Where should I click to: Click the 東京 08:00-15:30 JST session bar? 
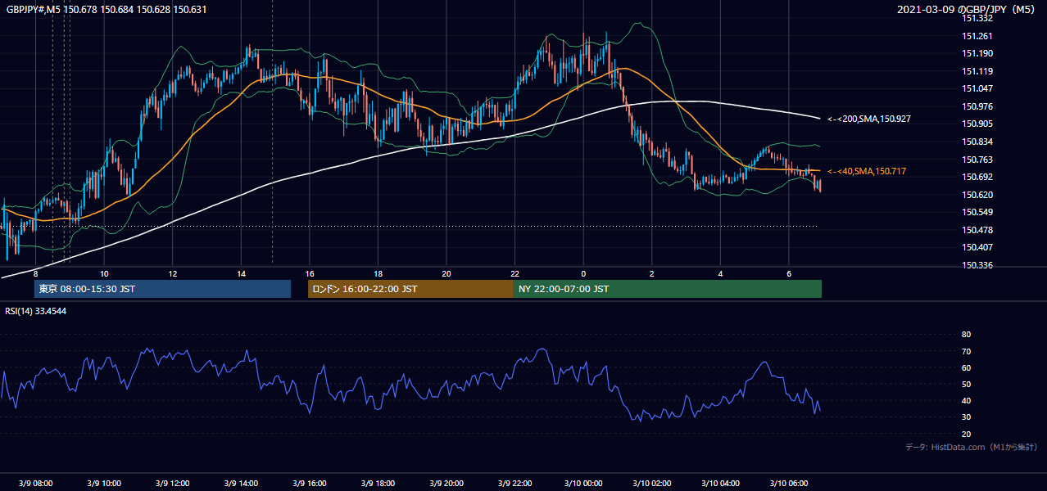(x=162, y=289)
